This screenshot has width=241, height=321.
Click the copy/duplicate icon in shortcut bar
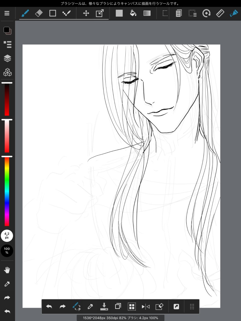[x=118, y=307]
